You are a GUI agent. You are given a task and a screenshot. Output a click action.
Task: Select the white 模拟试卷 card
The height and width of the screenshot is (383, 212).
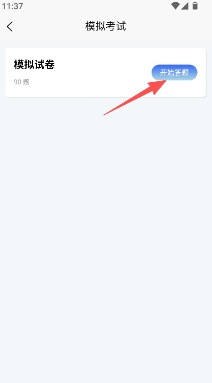pyautogui.click(x=105, y=72)
